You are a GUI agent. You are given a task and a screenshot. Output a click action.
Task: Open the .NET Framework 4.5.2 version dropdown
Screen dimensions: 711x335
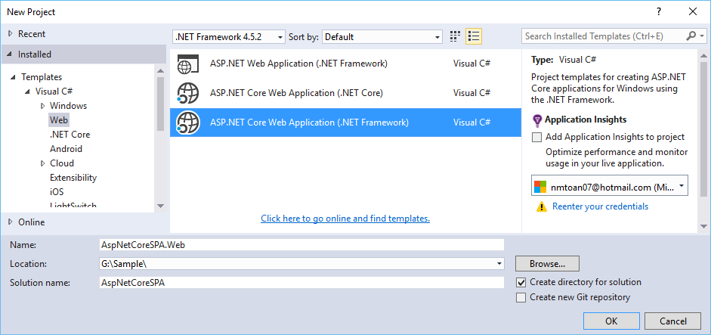[229, 37]
